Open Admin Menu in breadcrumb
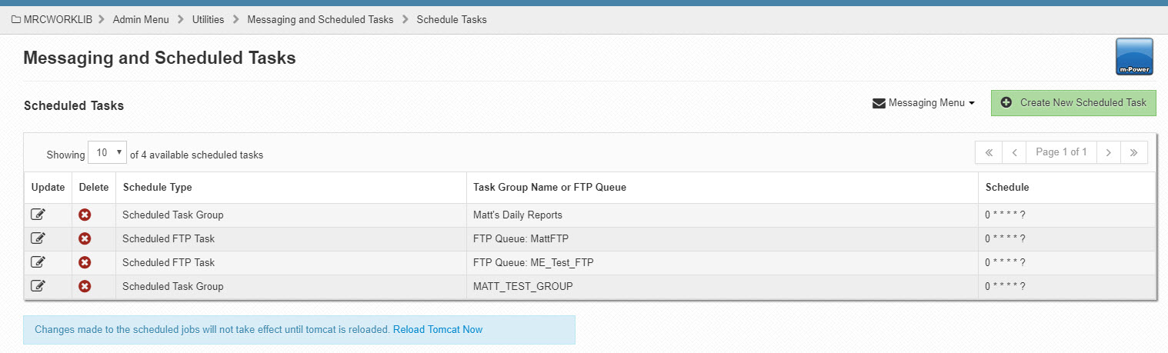The image size is (1168, 353). pyautogui.click(x=141, y=19)
